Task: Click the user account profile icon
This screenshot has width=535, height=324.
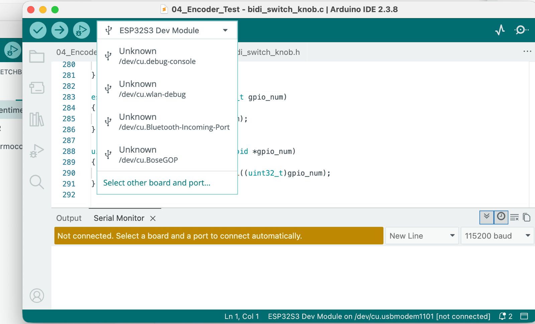Action: pos(37,296)
